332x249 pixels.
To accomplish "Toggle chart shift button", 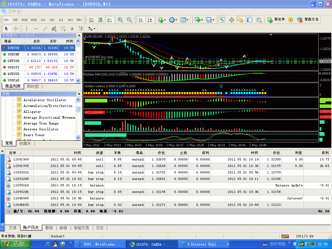I will [x=149, y=20].
